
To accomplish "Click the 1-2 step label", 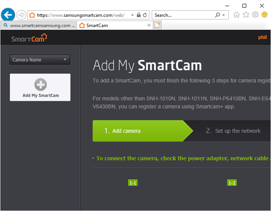I will (x=232, y=183).
